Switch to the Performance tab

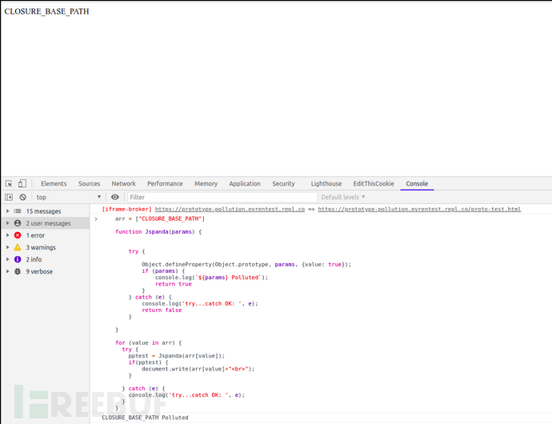pyautogui.click(x=165, y=183)
